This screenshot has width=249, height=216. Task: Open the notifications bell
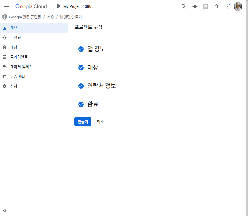click(216, 6)
